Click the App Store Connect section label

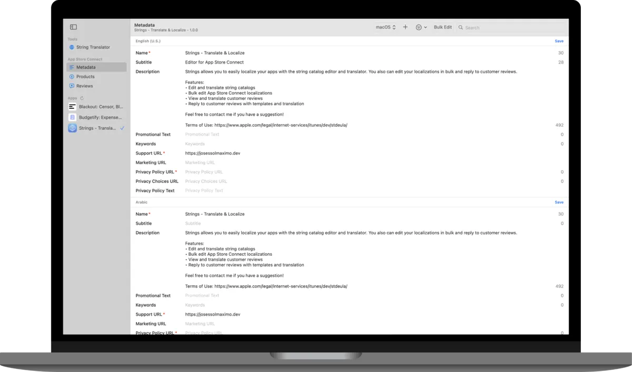[85, 59]
